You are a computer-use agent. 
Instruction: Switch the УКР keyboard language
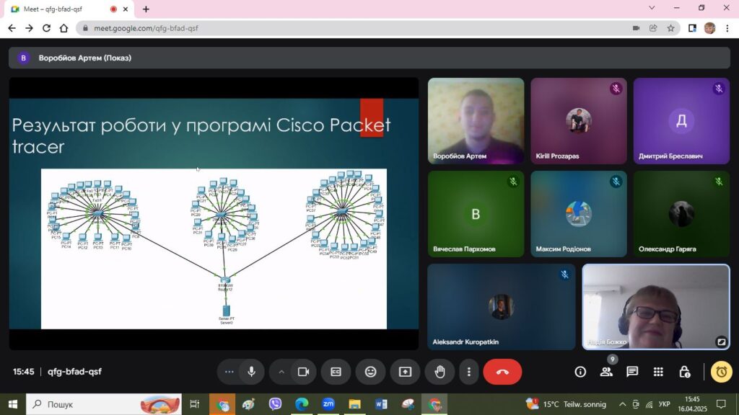665,404
